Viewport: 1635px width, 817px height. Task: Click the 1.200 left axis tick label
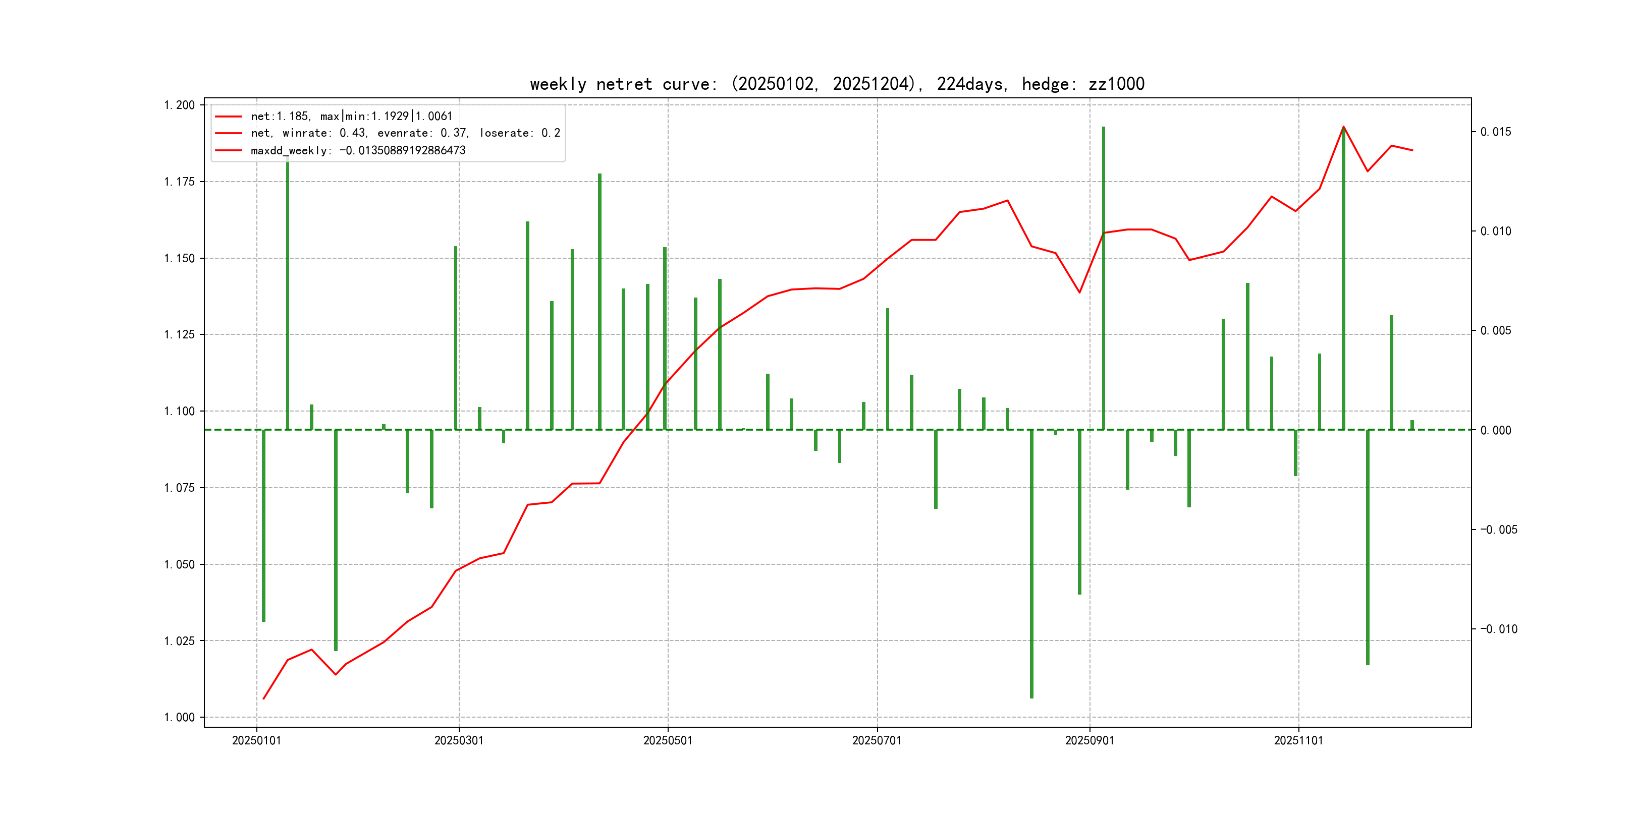(180, 105)
